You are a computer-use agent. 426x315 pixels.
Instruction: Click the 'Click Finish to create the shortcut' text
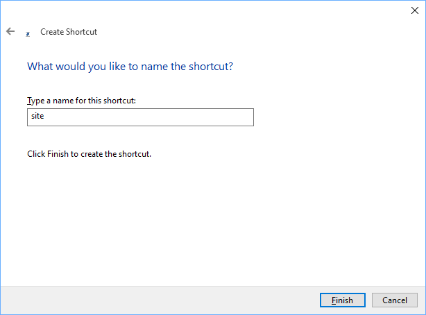point(89,154)
